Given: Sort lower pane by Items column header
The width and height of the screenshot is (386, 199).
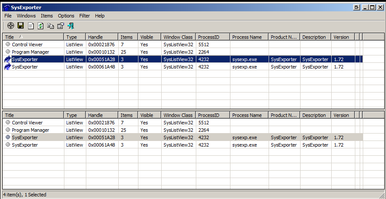Looking at the screenshot, I should (x=128, y=115).
